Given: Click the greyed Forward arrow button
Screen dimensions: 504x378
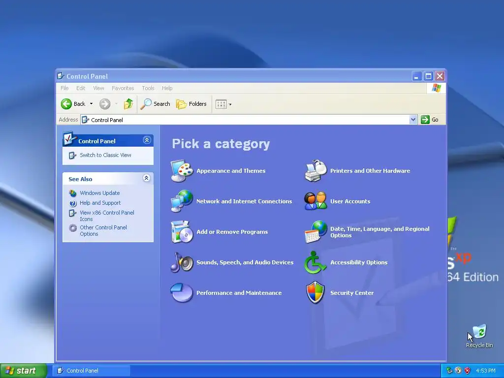Looking at the screenshot, I should click(x=105, y=104).
